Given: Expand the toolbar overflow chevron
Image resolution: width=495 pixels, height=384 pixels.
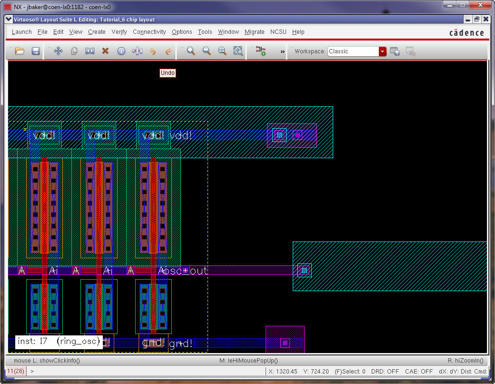Looking at the screenshot, I should 282,51.
